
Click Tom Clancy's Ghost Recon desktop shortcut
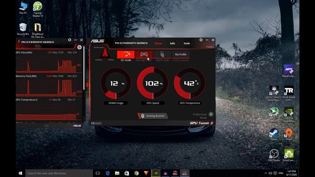(x=274, y=93)
